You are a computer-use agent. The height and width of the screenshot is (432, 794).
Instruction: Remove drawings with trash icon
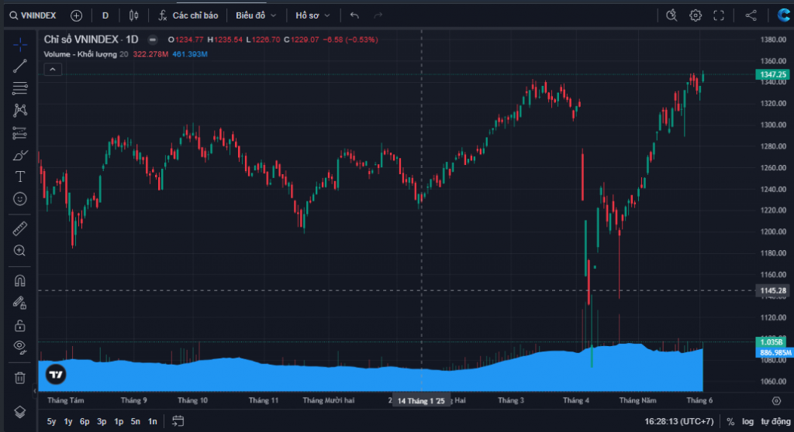pyautogui.click(x=19, y=377)
